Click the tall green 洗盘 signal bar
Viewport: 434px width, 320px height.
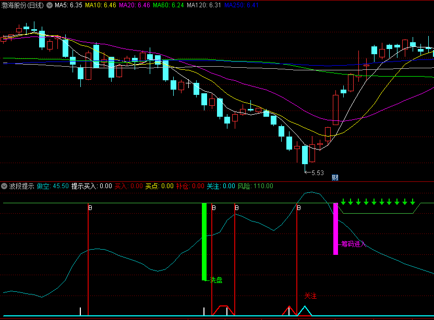coord(204,242)
